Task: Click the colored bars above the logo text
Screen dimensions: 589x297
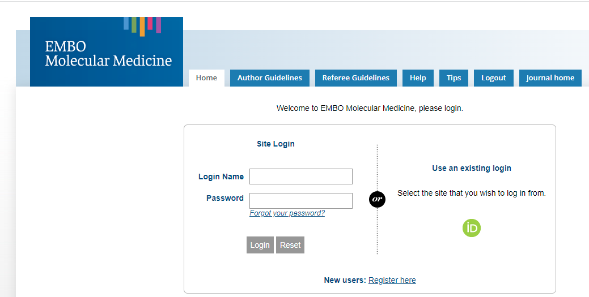Action: [142, 25]
